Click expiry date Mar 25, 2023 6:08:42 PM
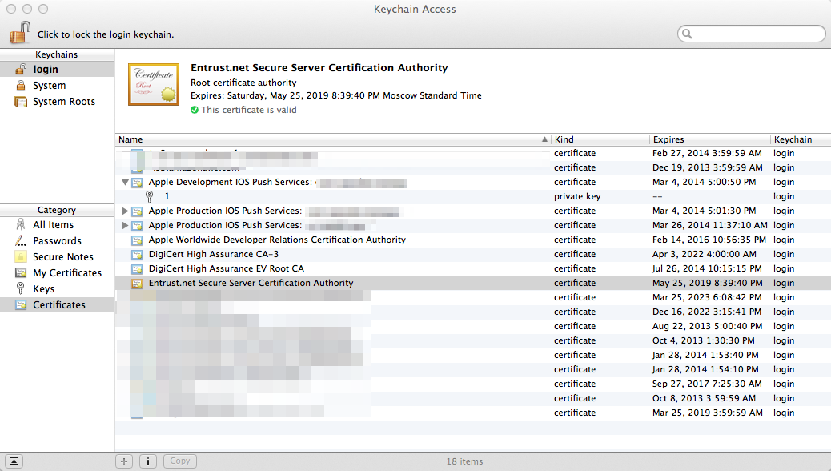The image size is (831, 471). [707, 297]
